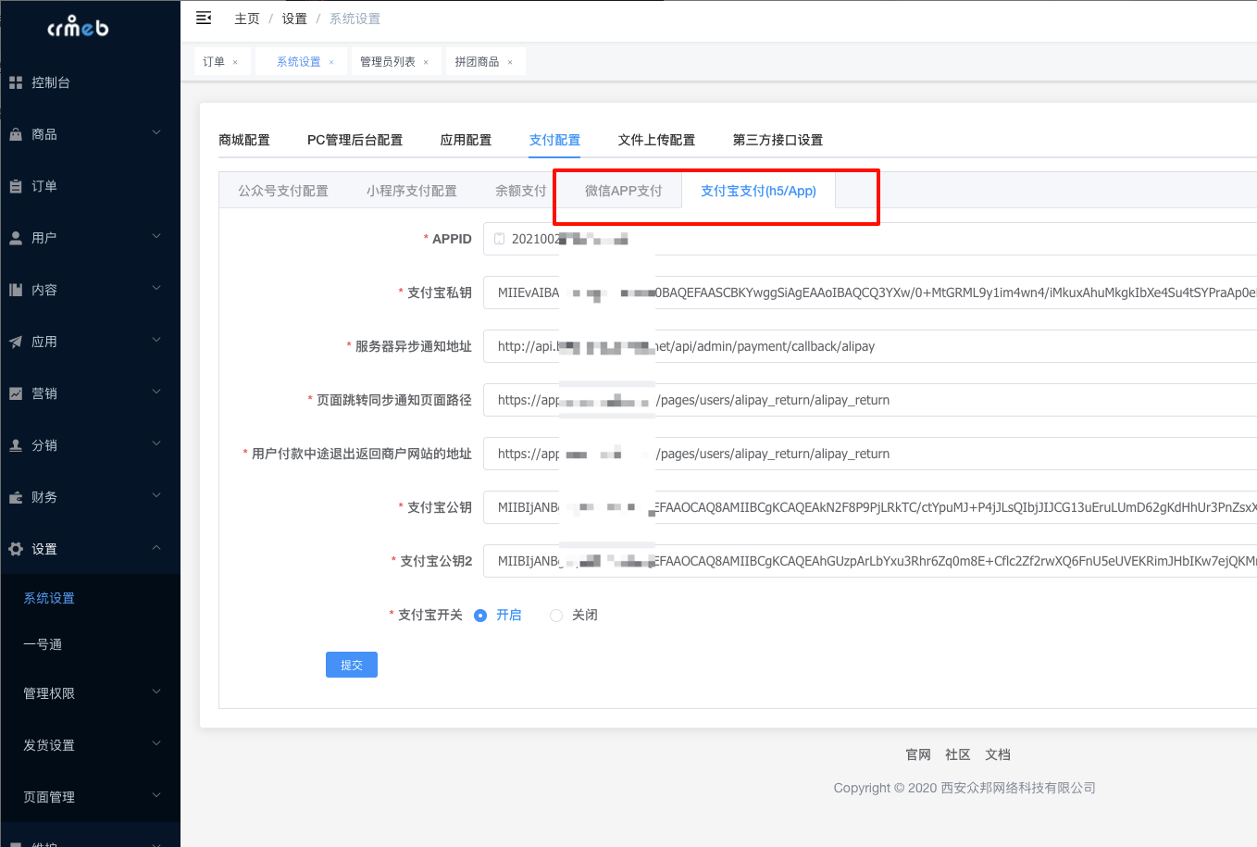Click the 营销 chart icon in sidebar
Screen dimensions: 1257x847
point(16,393)
